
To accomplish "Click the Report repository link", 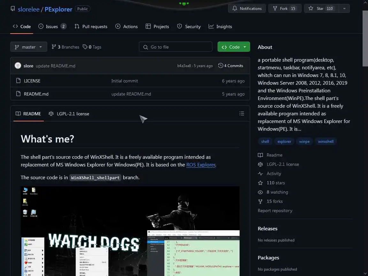I will click(x=275, y=211).
